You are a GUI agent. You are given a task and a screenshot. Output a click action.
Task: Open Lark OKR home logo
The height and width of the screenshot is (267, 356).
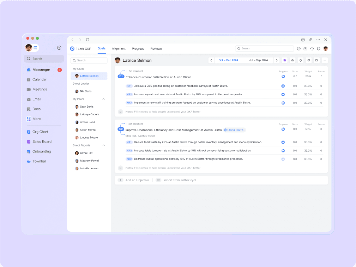click(x=72, y=49)
